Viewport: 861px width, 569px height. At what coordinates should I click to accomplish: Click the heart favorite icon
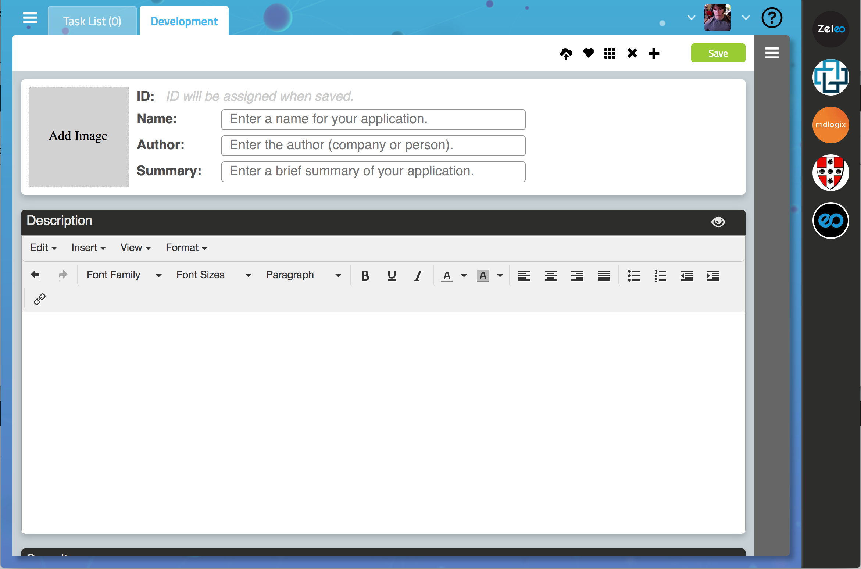[588, 53]
